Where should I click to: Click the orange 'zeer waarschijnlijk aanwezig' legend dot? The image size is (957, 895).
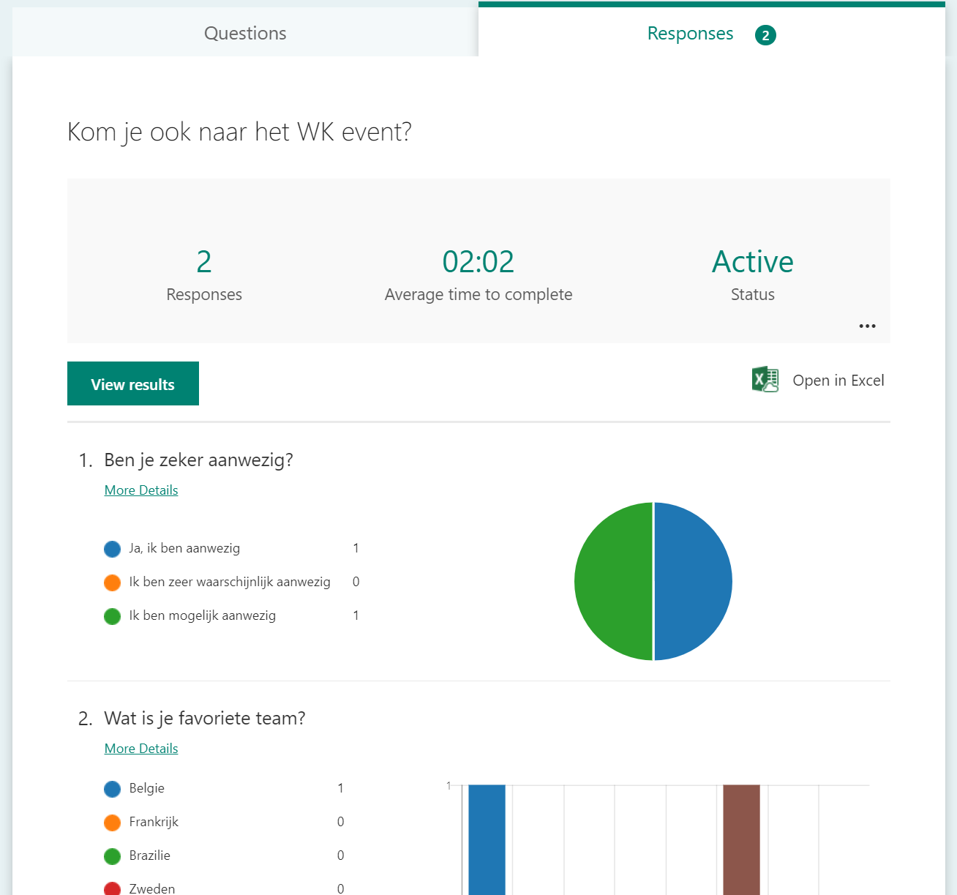pyautogui.click(x=112, y=583)
